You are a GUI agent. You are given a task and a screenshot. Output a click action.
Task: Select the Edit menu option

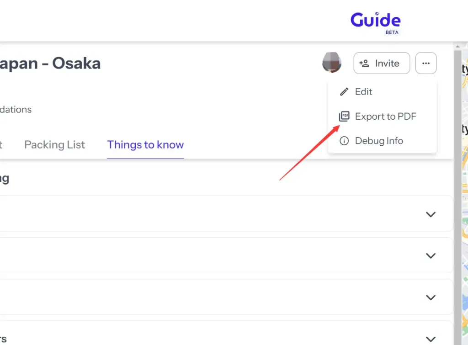click(363, 91)
